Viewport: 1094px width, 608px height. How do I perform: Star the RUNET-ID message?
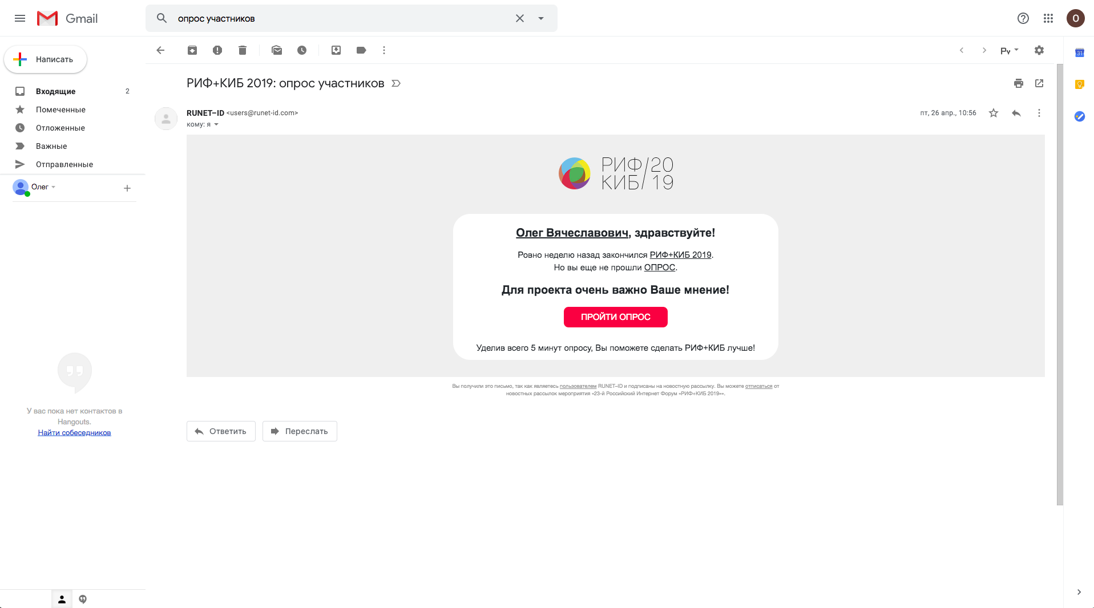pyautogui.click(x=994, y=113)
